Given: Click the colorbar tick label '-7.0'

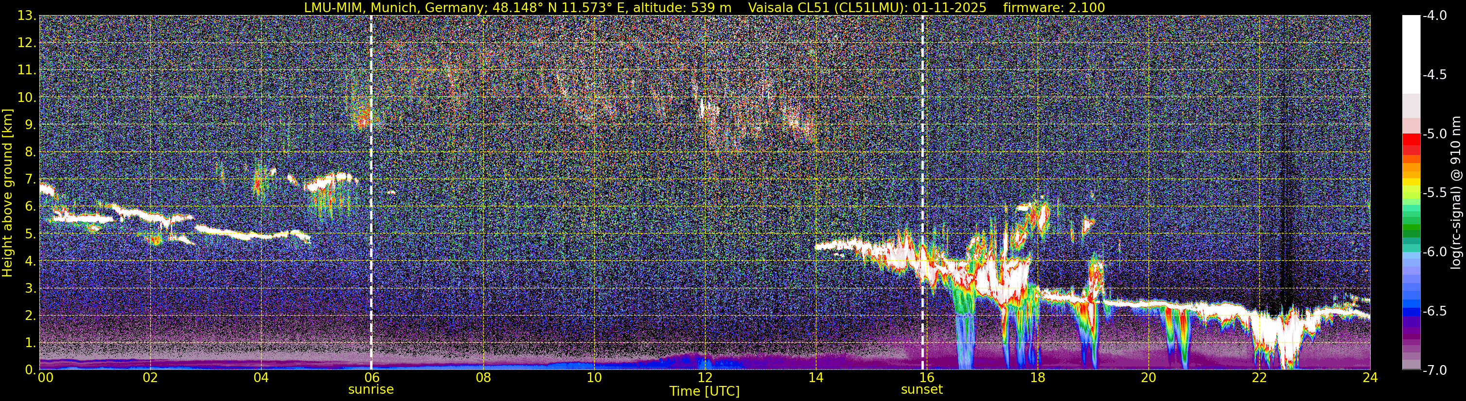Looking at the screenshot, I should click(x=1434, y=370).
